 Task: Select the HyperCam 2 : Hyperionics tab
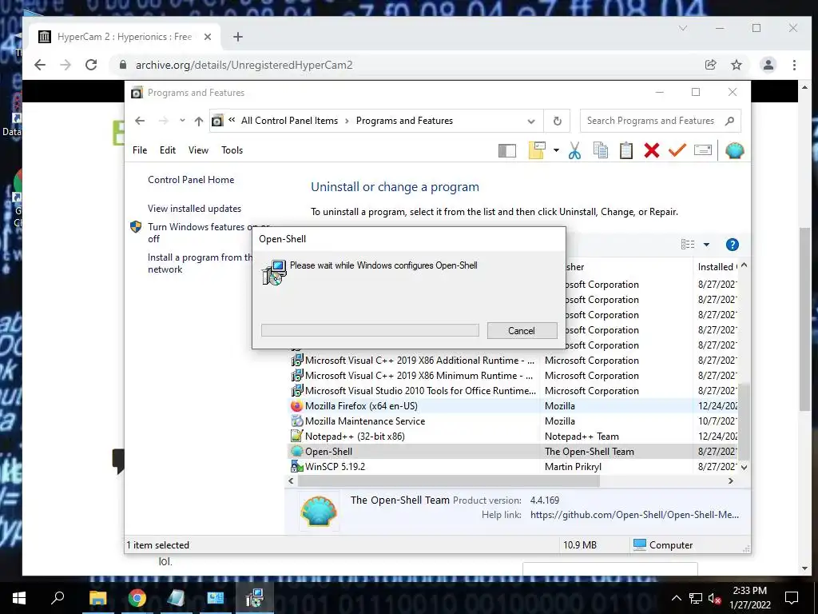pos(125,37)
